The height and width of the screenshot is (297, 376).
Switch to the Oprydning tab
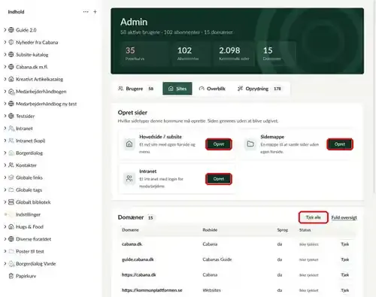click(259, 89)
